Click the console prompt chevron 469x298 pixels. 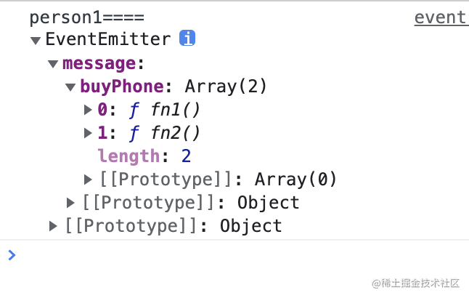click(12, 255)
